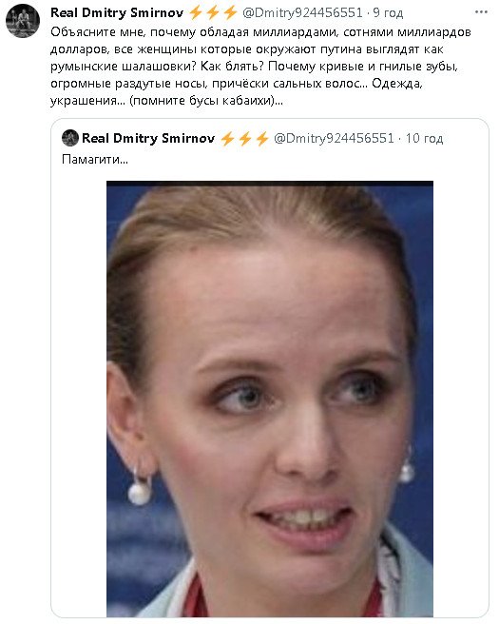Viewport: 499px width, 624px height.
Task: Click the last lightning emoji in the quoted tweet header
Action: [x=262, y=139]
